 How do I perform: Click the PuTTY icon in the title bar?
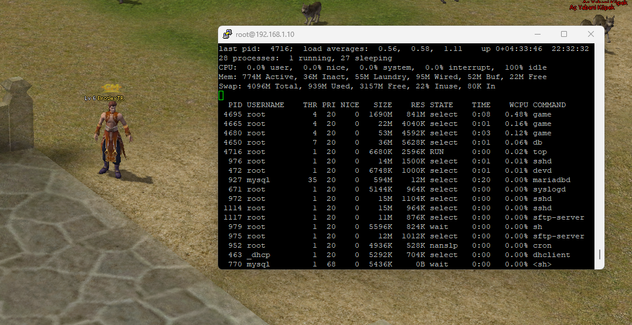(x=227, y=34)
